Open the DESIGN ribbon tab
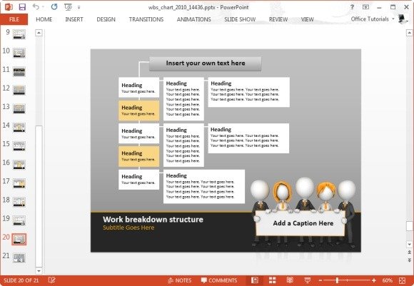 106,19
